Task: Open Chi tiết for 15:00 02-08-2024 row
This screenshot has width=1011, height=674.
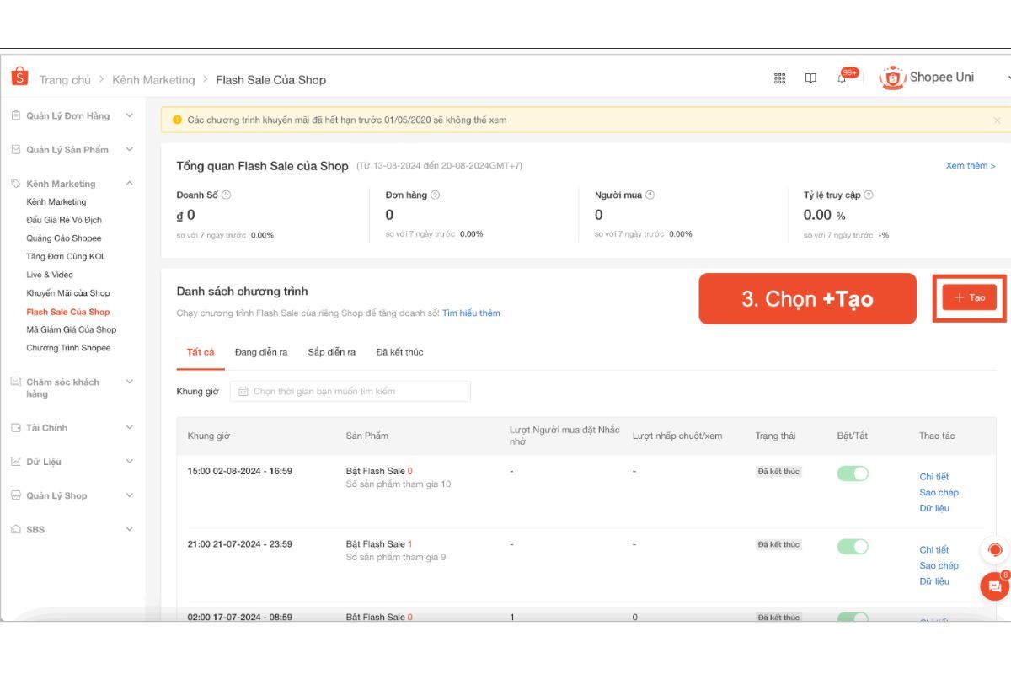Action: (933, 477)
